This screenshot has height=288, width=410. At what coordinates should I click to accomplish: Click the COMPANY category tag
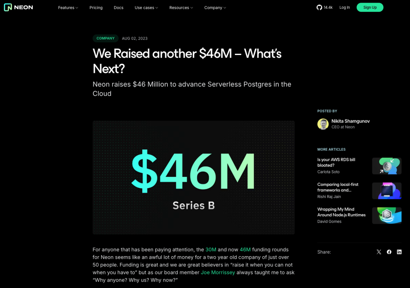point(106,38)
